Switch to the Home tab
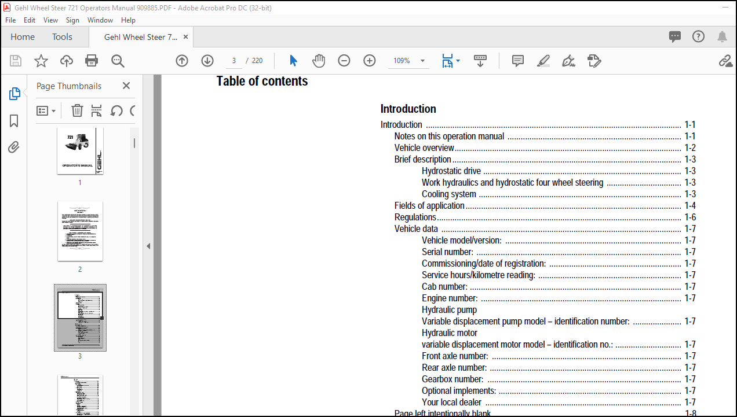Screen dimensions: 737x417 [x=23, y=37]
